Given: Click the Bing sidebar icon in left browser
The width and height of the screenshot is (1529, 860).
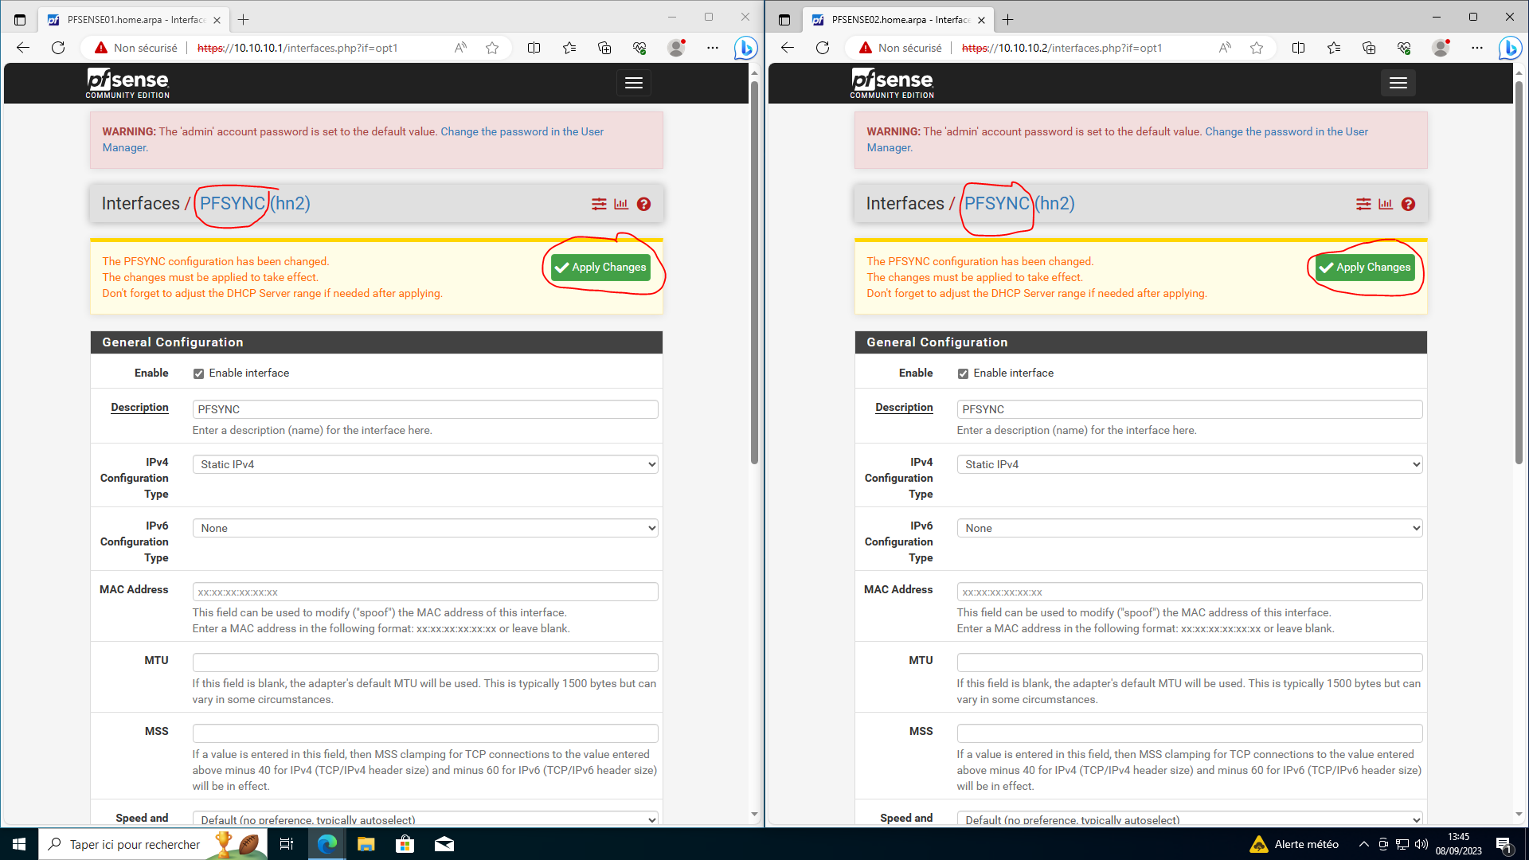Looking at the screenshot, I should coord(745,48).
